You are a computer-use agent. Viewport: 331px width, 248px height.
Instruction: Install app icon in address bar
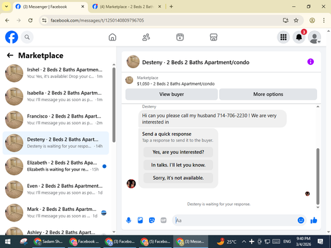click(286, 21)
